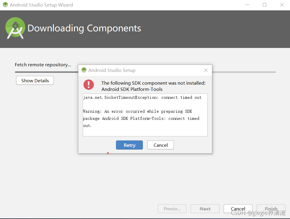Click the wizard's bottom Cancel button
This screenshot has height=219, width=290.
[238, 209]
